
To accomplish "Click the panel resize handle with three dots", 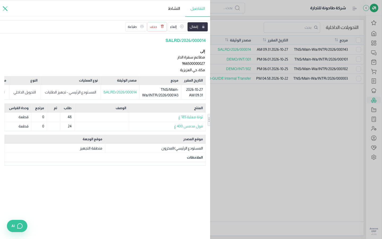I will [x=209, y=120].
